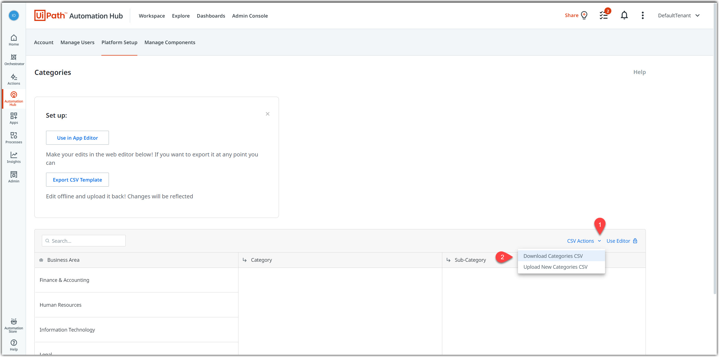The height and width of the screenshot is (357, 719).
Task: Select the Automation Hub sidebar icon
Action: pyautogui.click(x=14, y=99)
